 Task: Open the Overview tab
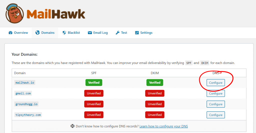[18, 33]
